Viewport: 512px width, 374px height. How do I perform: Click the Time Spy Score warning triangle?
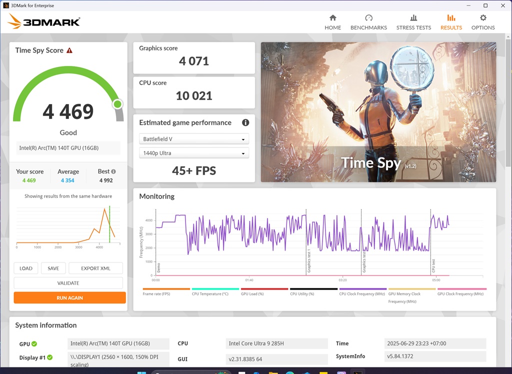69,50
